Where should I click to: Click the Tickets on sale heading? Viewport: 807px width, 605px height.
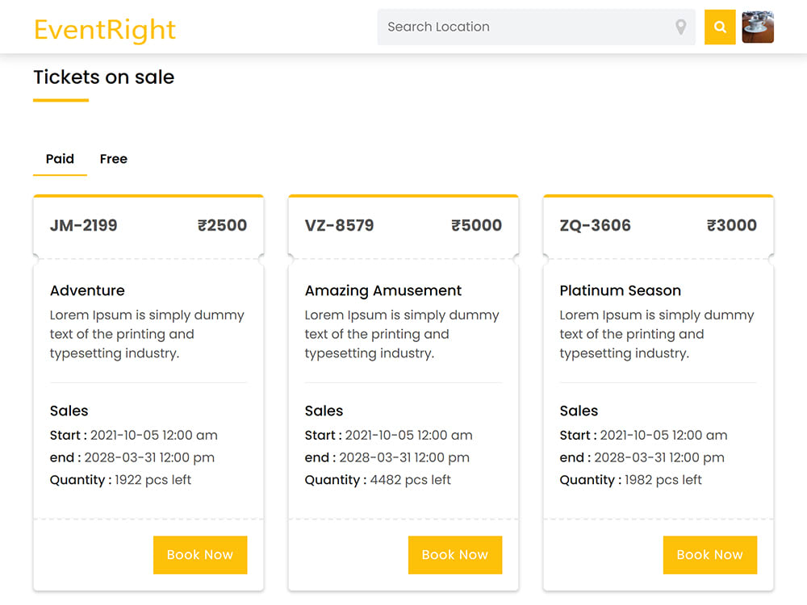104,77
